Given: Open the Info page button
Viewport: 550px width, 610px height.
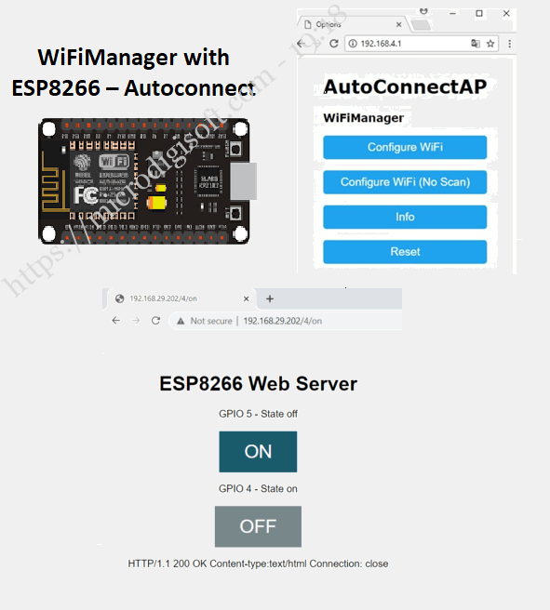Looking at the screenshot, I should coord(405,217).
